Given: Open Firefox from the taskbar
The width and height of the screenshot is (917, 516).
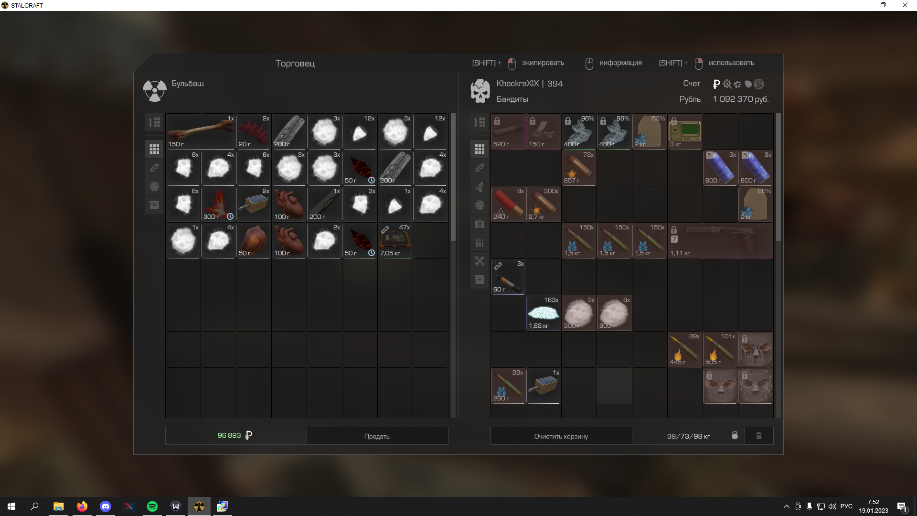Looking at the screenshot, I should [82, 506].
